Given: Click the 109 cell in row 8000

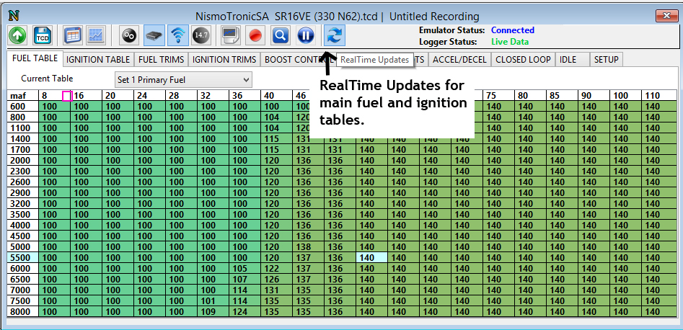Looking at the screenshot, I should point(213,312).
